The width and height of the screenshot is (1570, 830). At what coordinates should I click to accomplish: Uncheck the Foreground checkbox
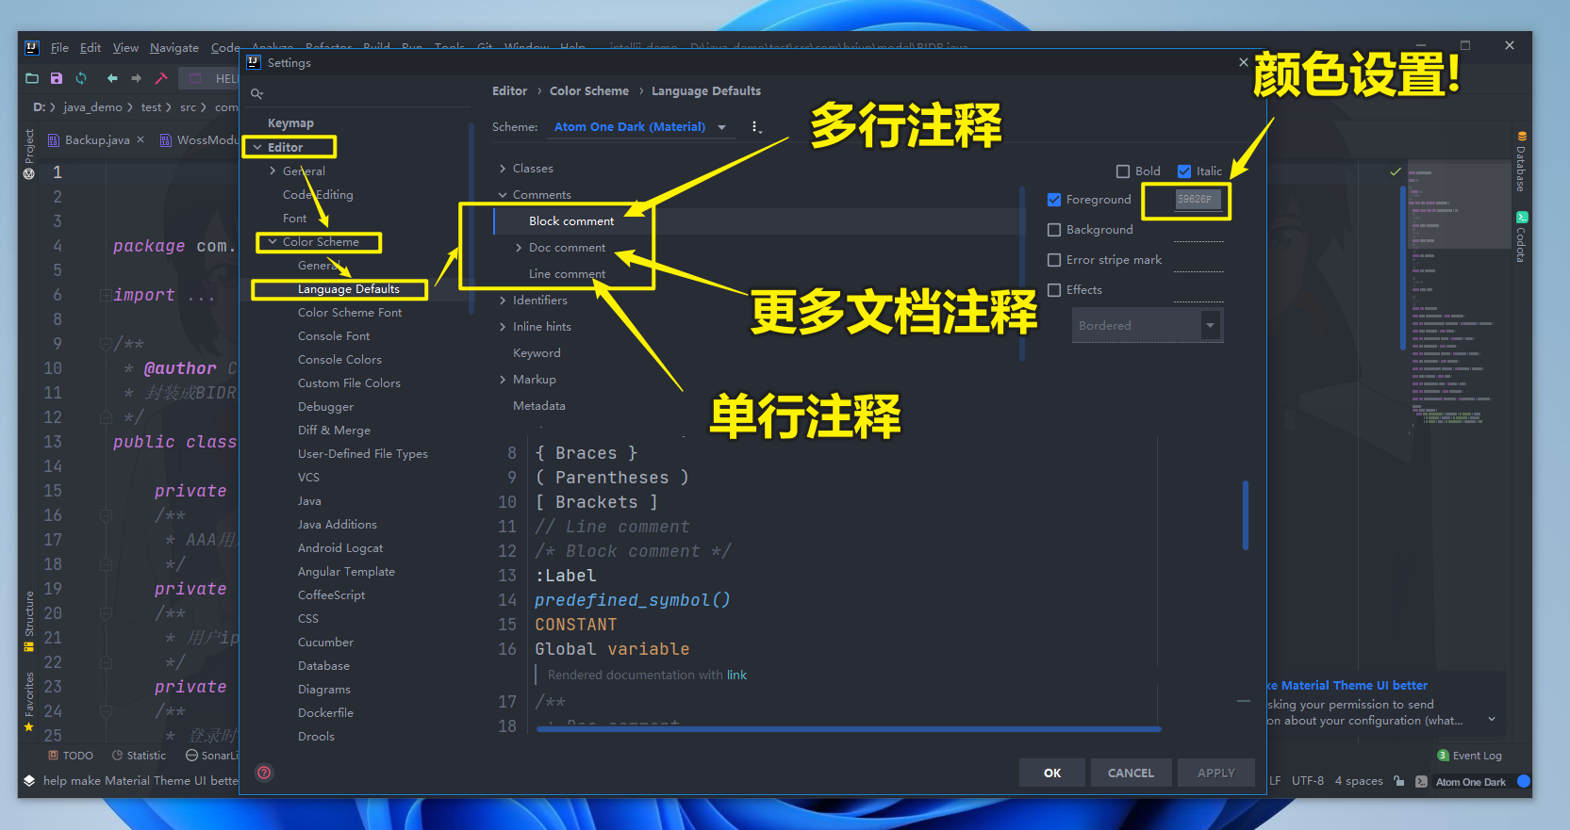point(1054,200)
